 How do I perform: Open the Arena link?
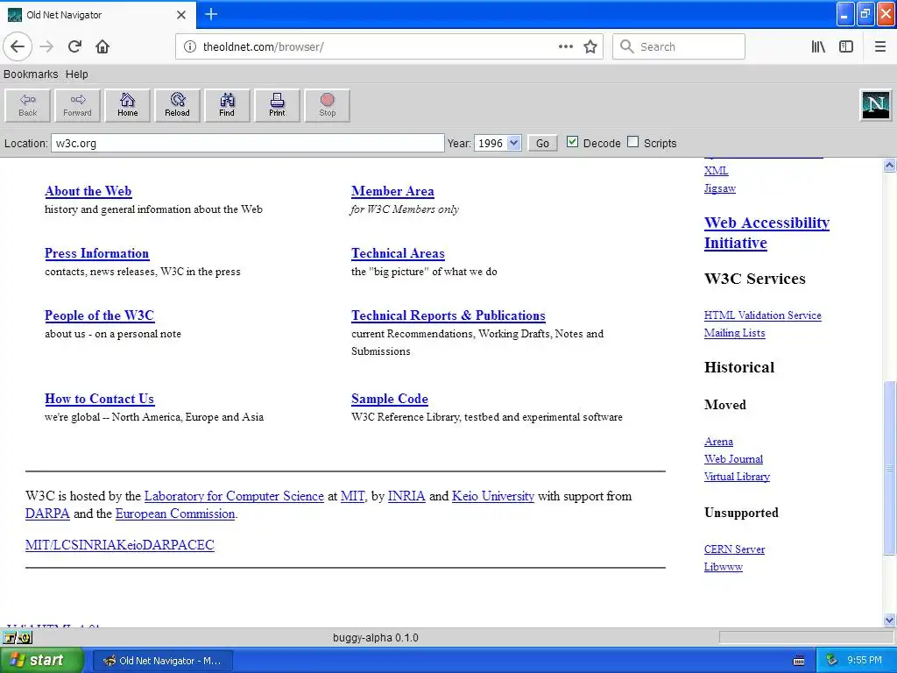point(718,442)
